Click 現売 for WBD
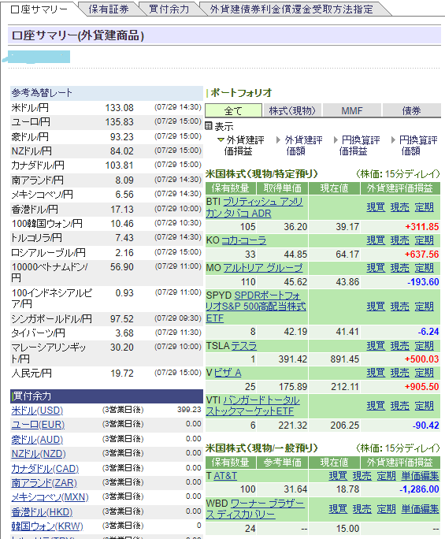445x539 pixels. [x=362, y=509]
